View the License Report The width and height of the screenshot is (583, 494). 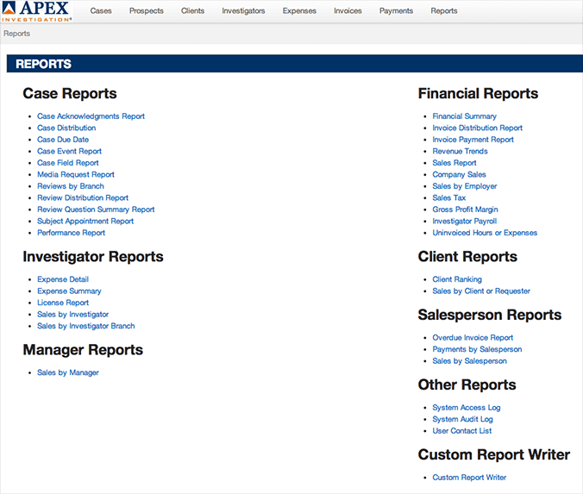pyautogui.click(x=63, y=303)
